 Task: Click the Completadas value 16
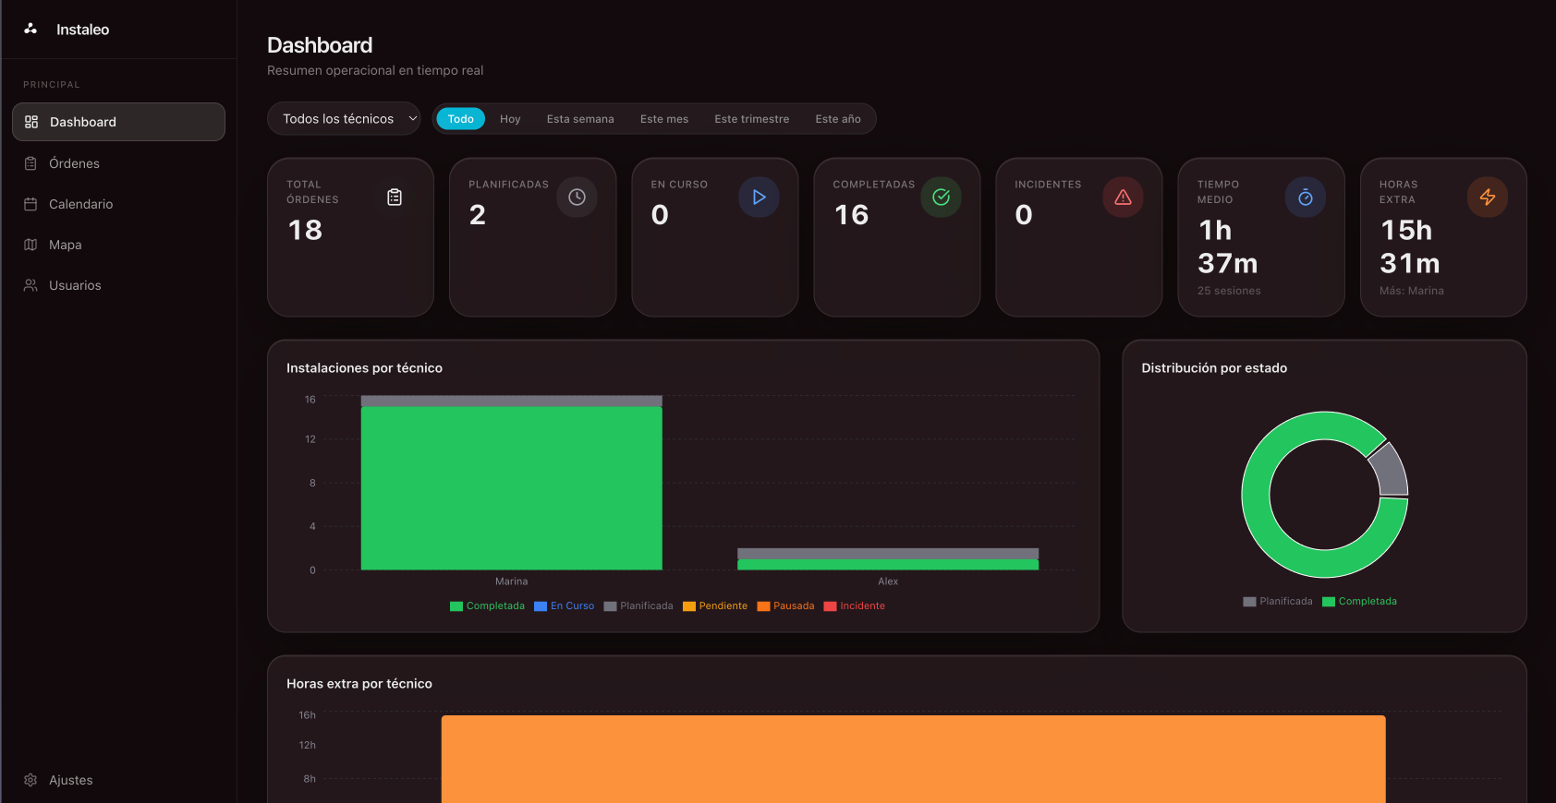tap(851, 215)
